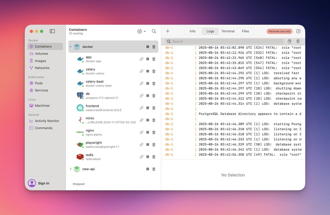Screen dimensions: 330x215
Task: Stop the app container
Action: pos(148,59)
